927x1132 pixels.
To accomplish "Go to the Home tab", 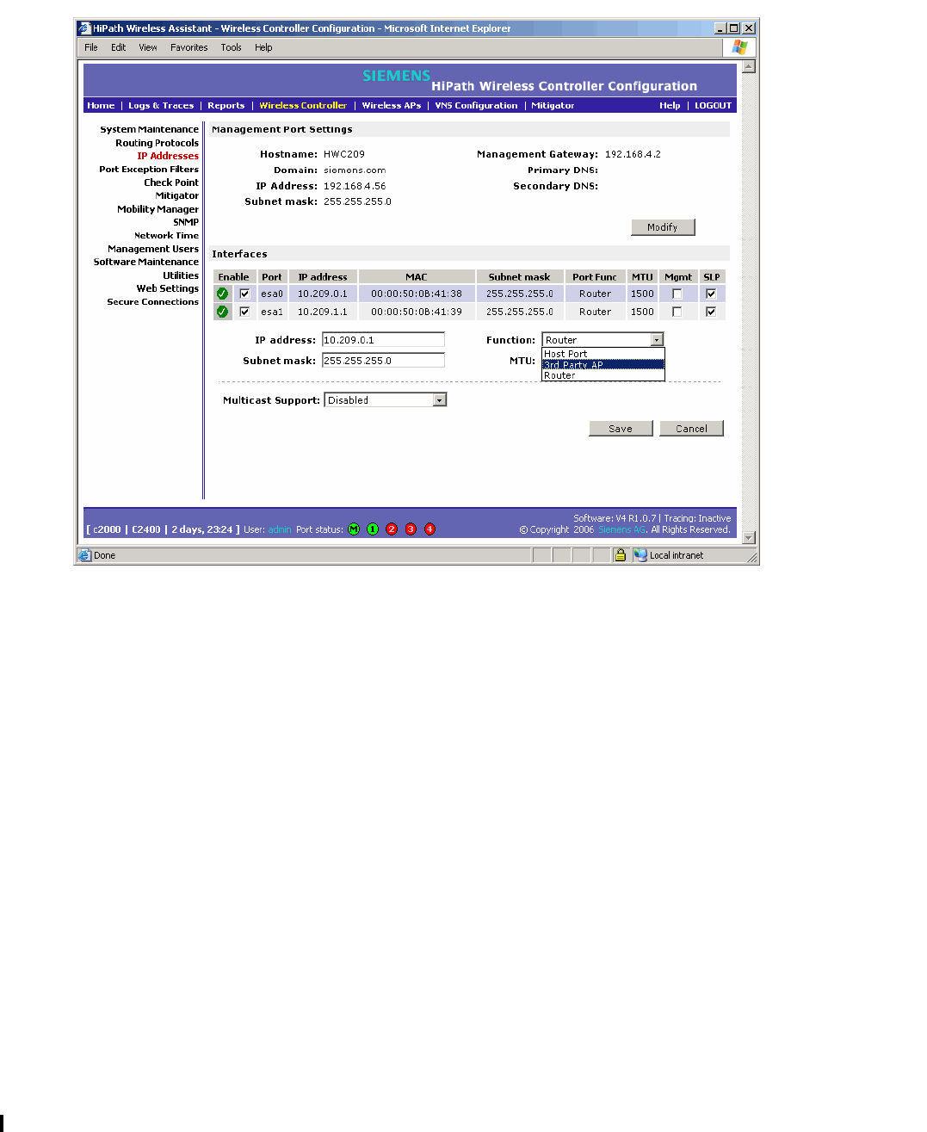I will [x=101, y=106].
